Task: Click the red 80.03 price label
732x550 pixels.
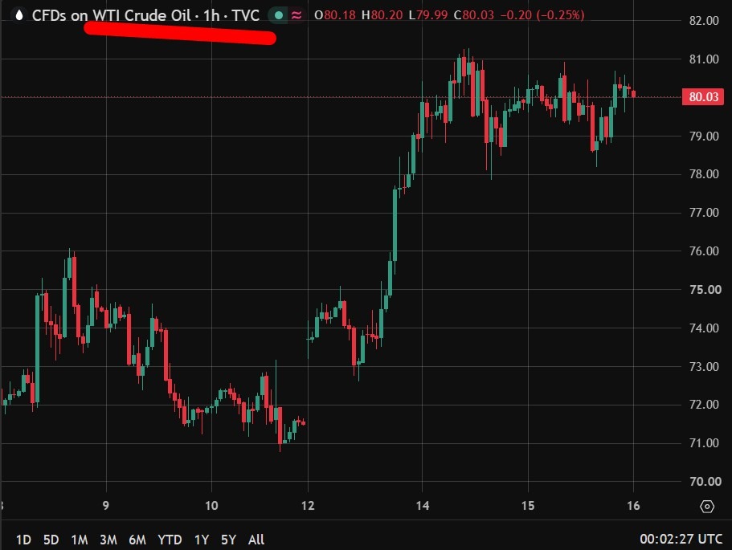Action: [x=703, y=97]
